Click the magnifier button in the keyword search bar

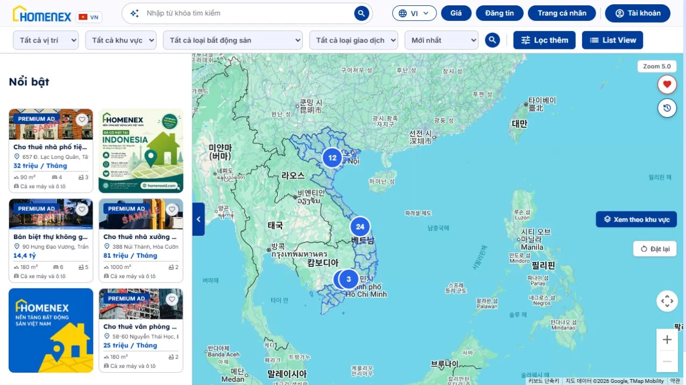pos(362,13)
